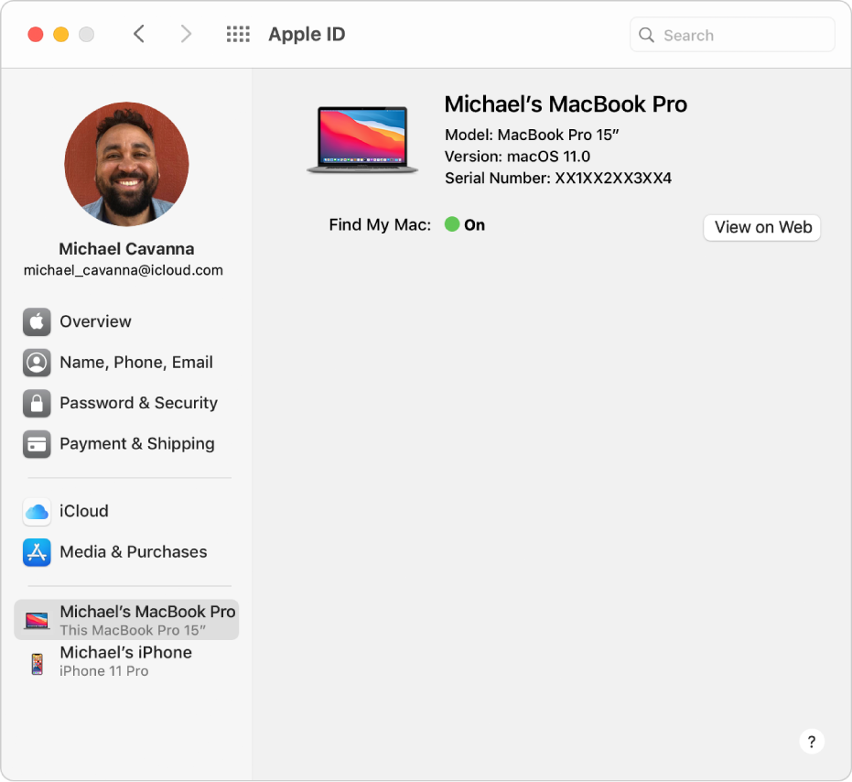
Task: Select the iCloud cloud icon
Action: (x=37, y=511)
